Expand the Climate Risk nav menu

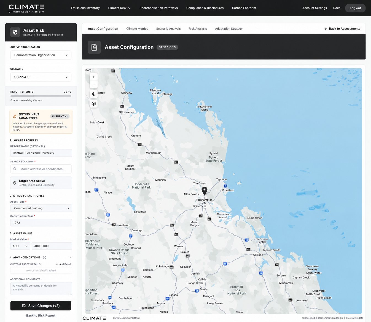119,8
